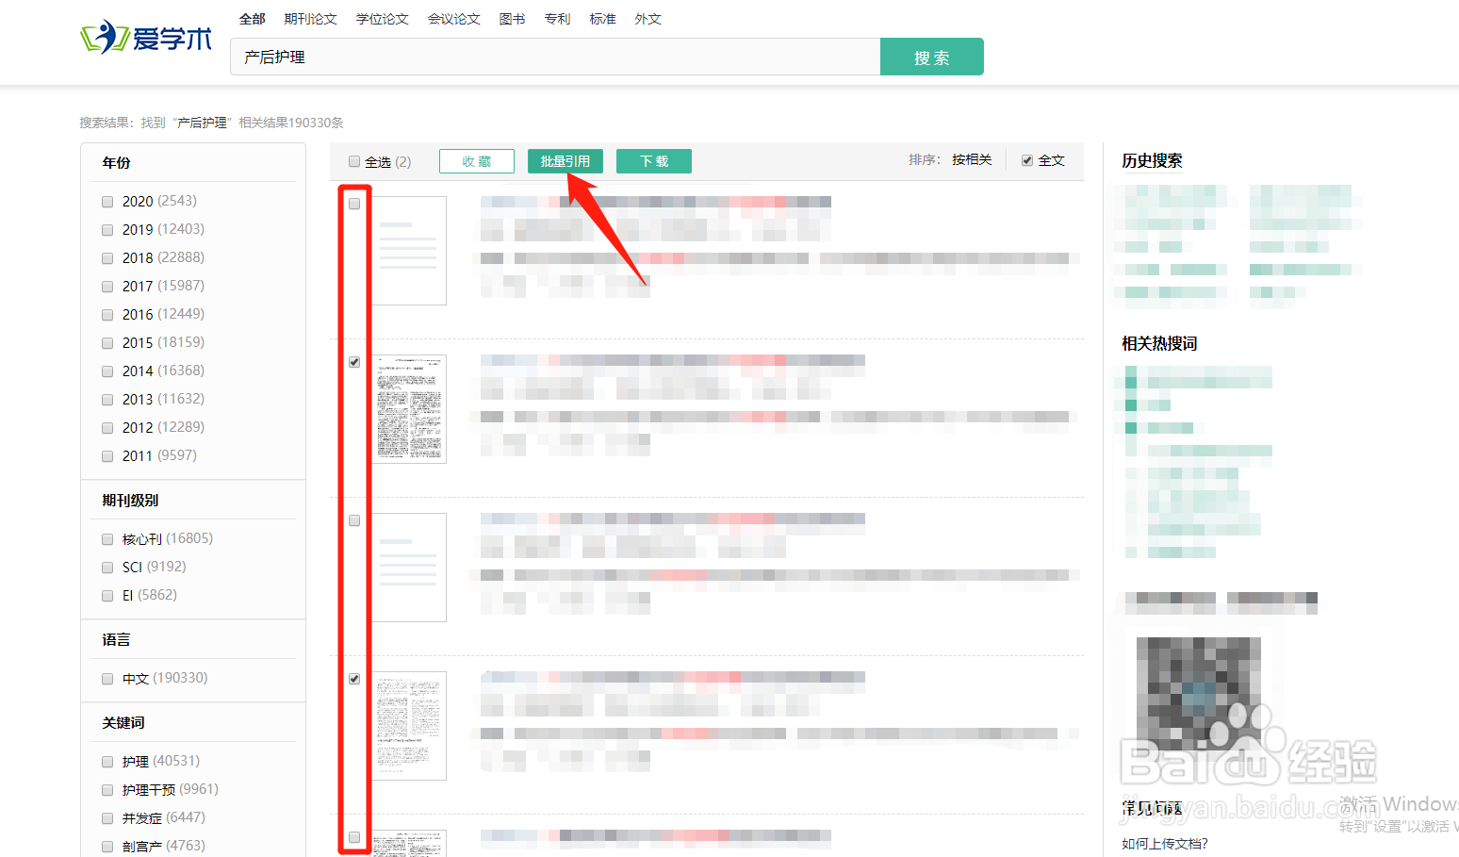
Task: Click the 批量引用 button
Action: [566, 161]
